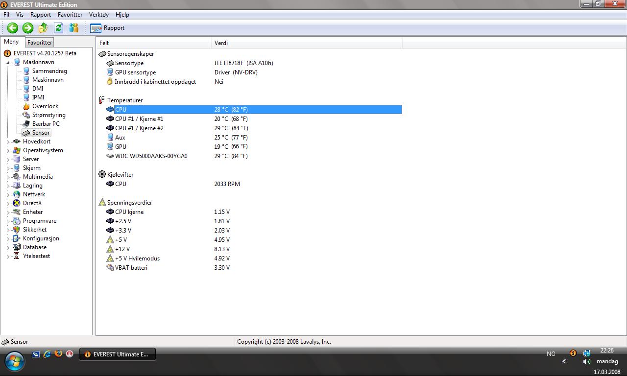This screenshot has width=627, height=376.
Task: Click the Sensor tree item icon
Action: point(26,133)
